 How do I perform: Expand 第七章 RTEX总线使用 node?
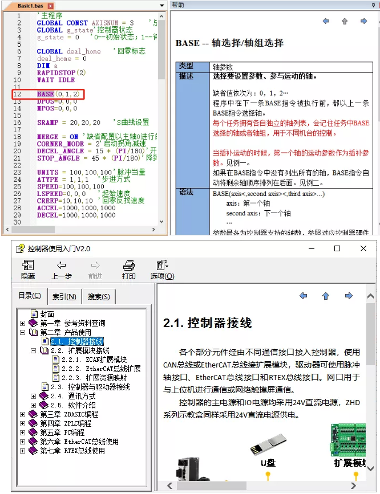click(x=22, y=451)
